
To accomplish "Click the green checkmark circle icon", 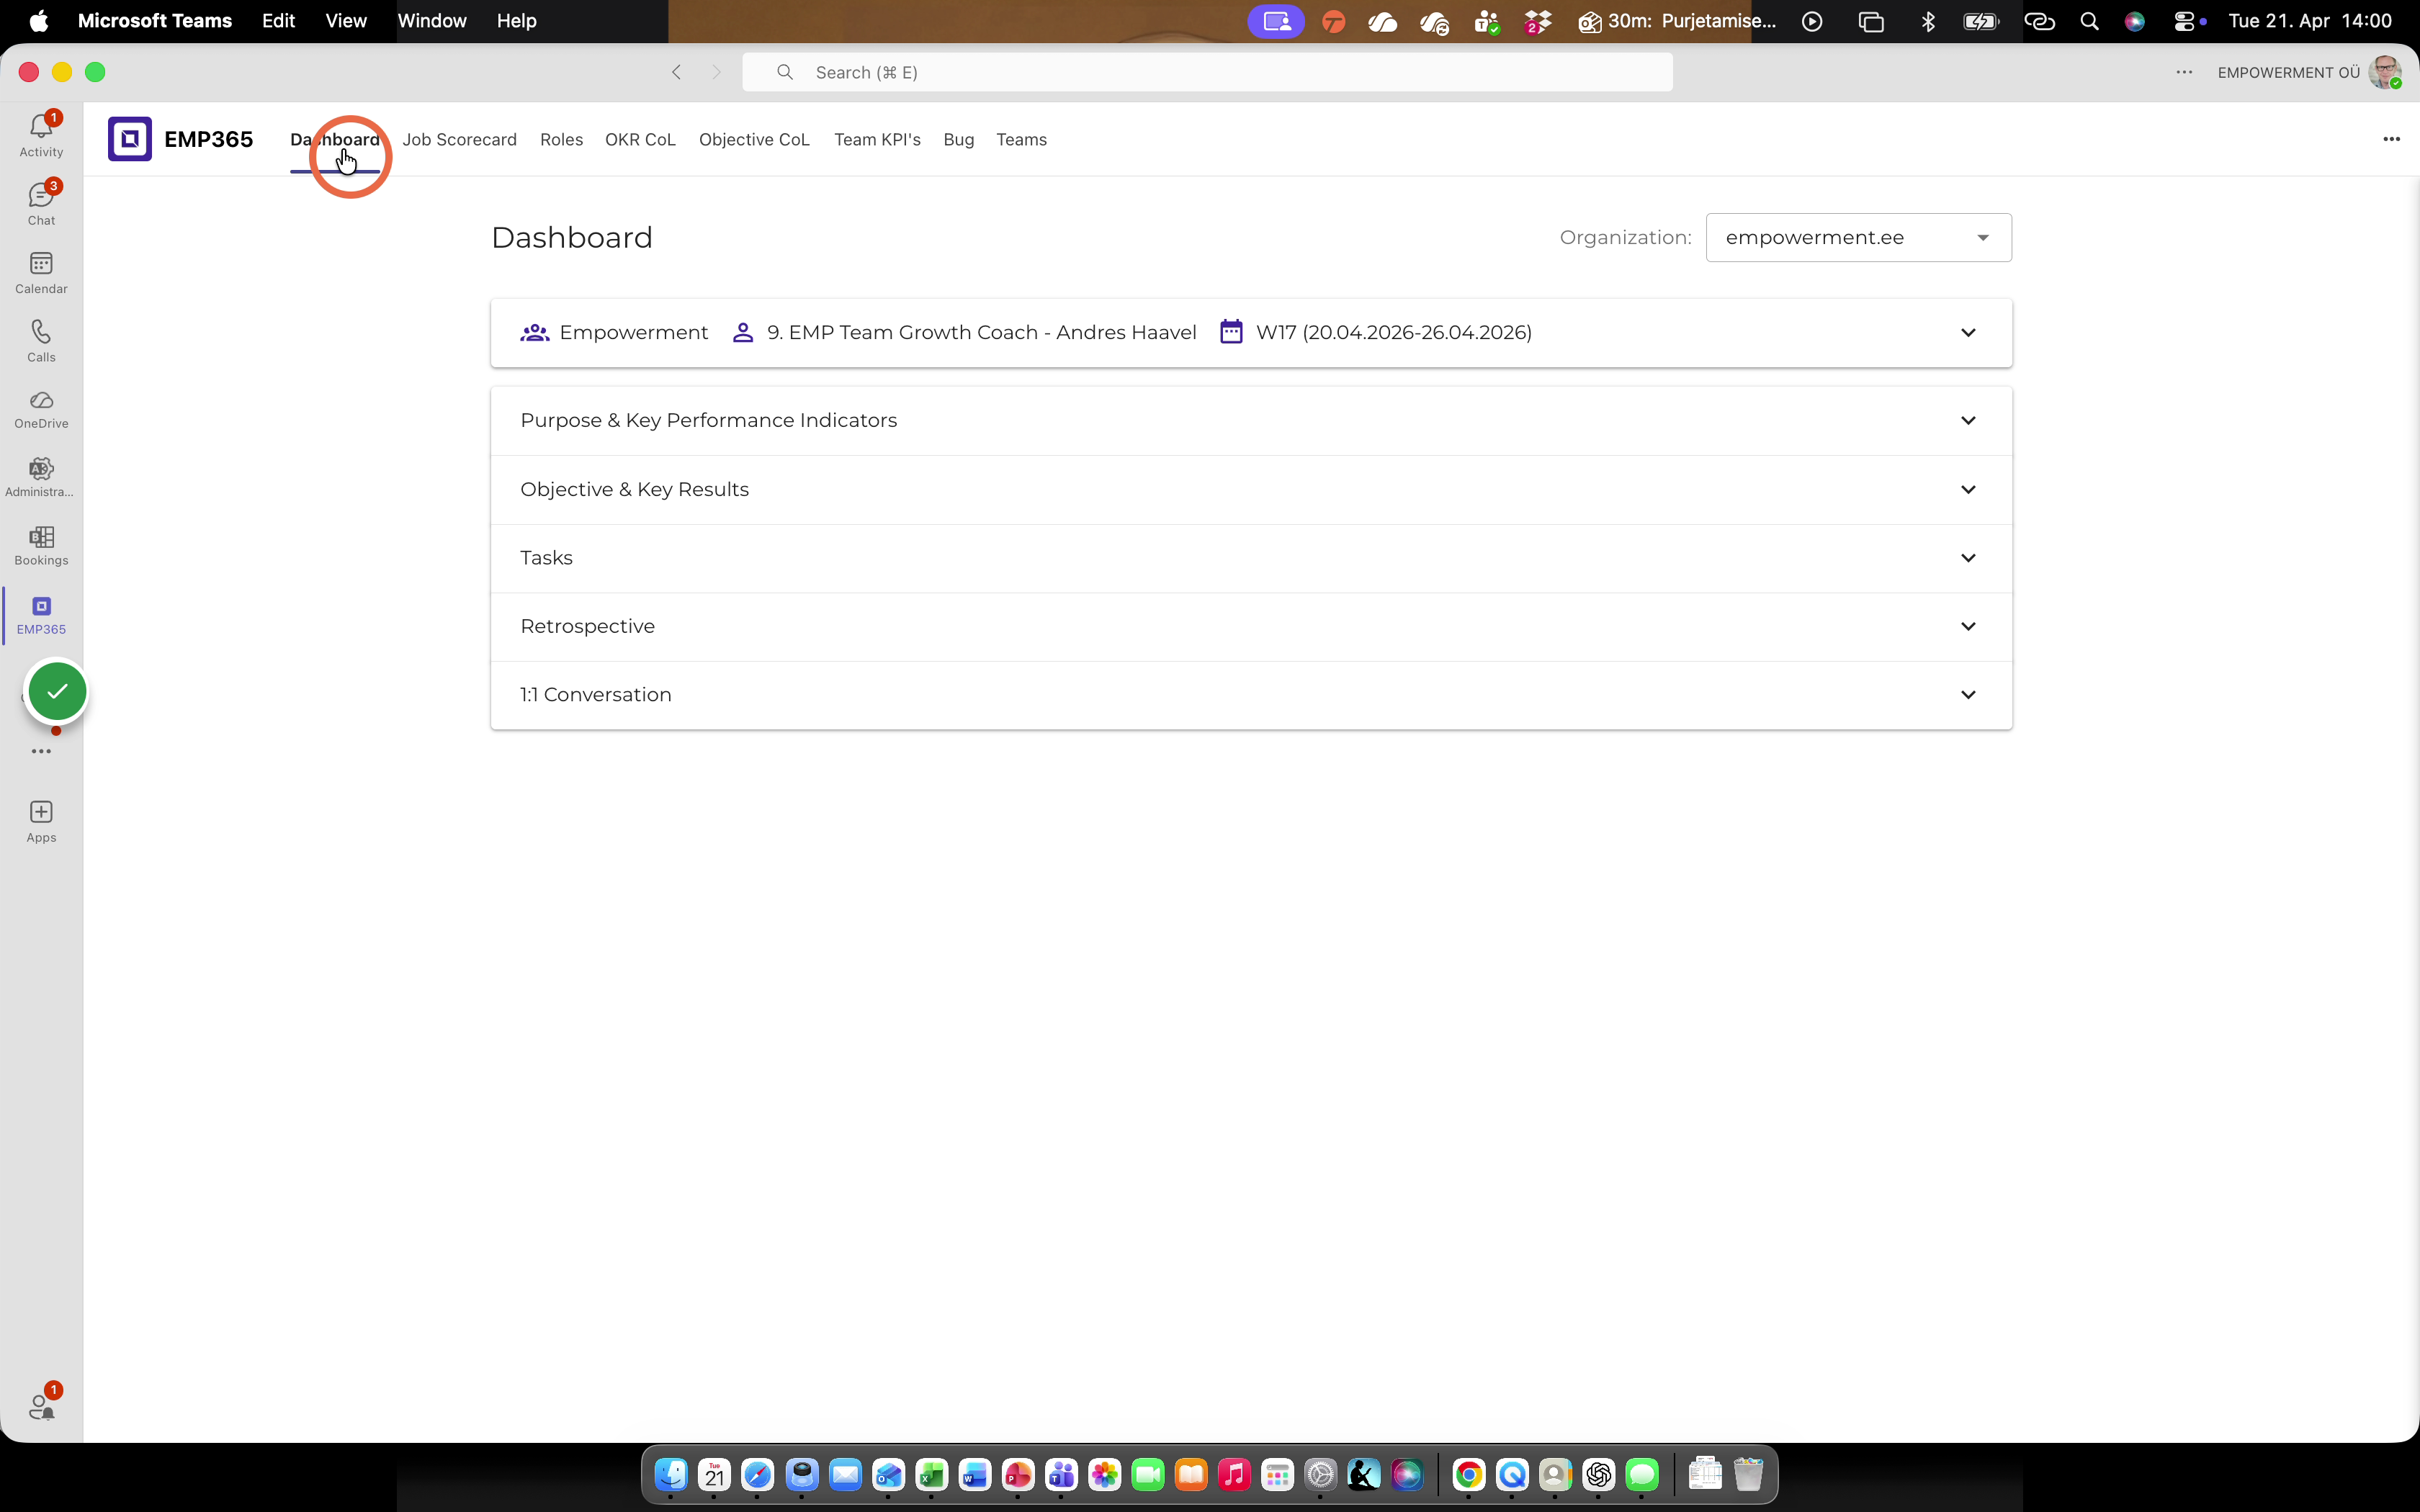I will click(57, 691).
